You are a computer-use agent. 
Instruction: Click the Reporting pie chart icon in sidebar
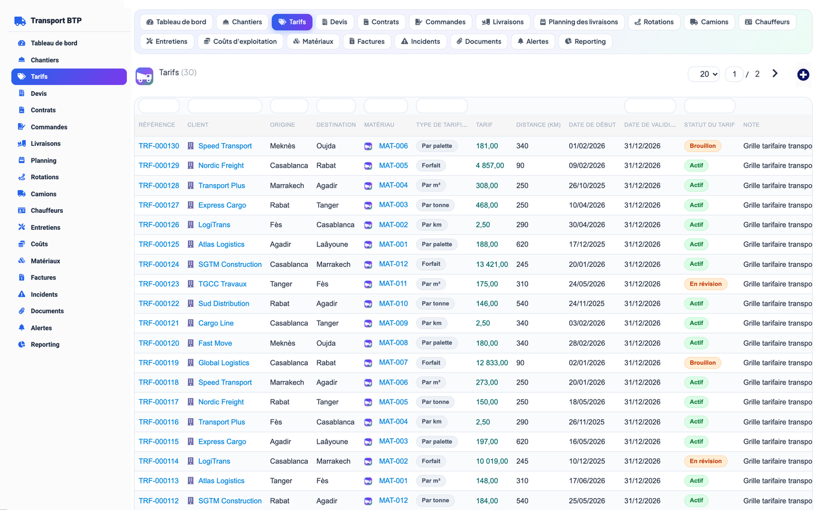tap(22, 345)
